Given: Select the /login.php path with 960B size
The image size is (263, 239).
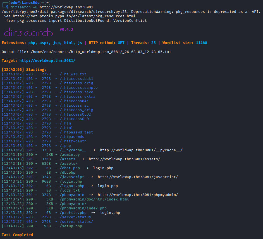Looking at the screenshot, I should 71,181.
